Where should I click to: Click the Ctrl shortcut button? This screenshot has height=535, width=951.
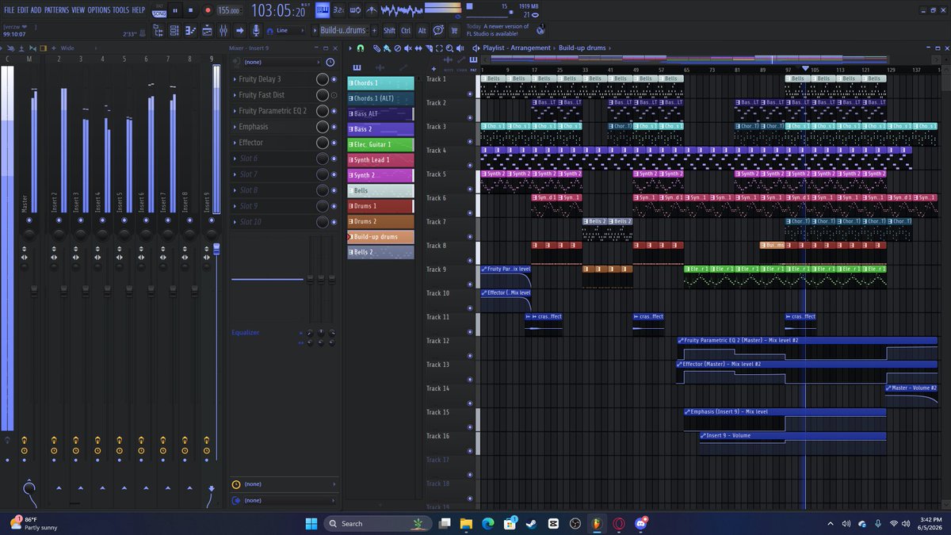[x=406, y=30]
